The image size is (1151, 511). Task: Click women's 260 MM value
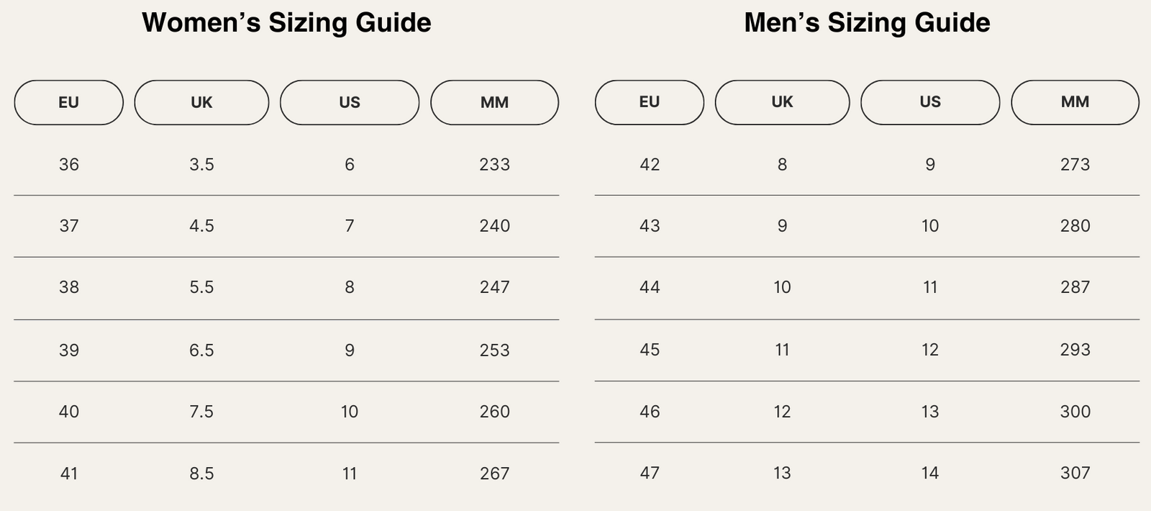pos(494,412)
